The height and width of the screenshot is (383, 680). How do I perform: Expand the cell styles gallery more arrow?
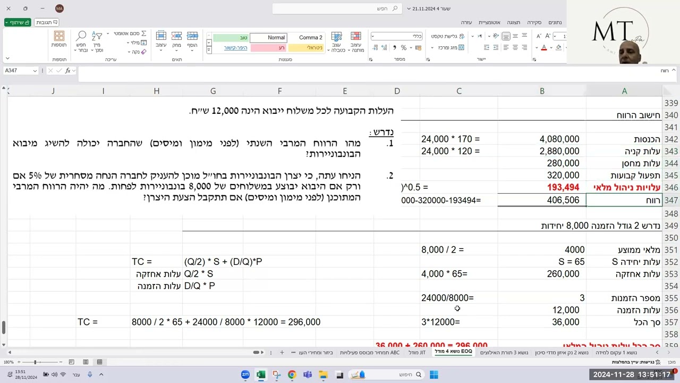[x=209, y=49]
